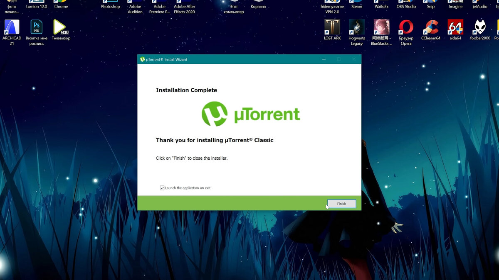Click the Adobe Premiere P... desktop label
499x280 pixels.
[160, 9]
